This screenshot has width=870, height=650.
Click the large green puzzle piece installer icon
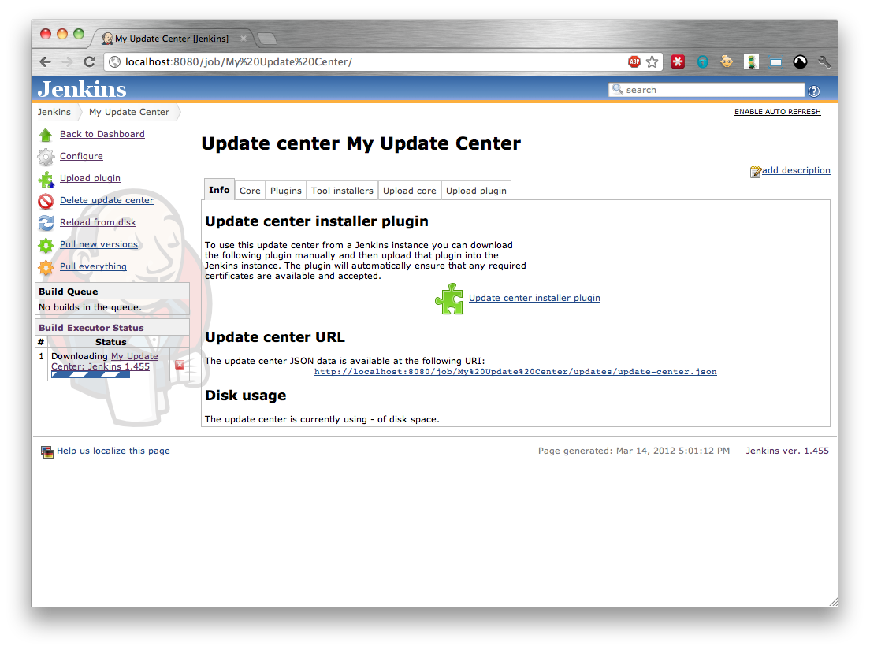[449, 299]
